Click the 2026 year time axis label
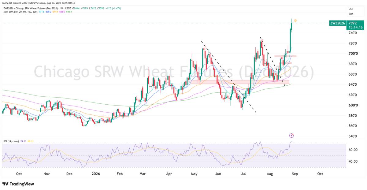 (x=95, y=174)
